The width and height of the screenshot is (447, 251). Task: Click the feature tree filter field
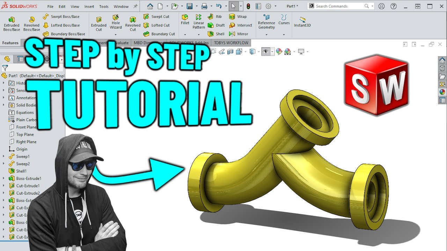33,68
